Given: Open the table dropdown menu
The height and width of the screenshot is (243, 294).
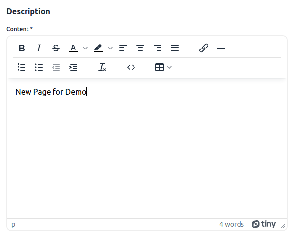Looking at the screenshot, I should (x=163, y=67).
